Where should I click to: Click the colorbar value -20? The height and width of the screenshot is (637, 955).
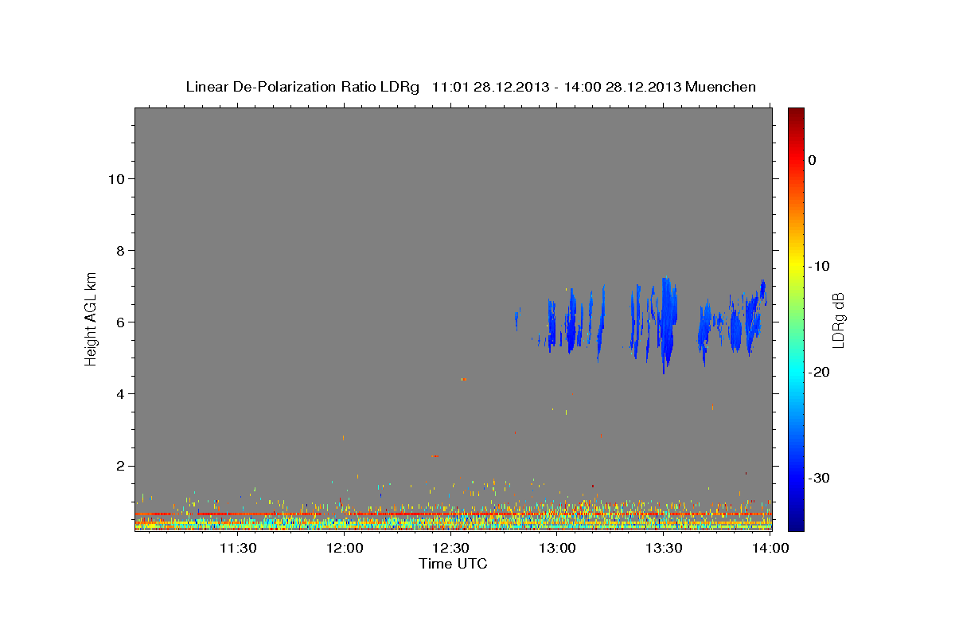coord(819,372)
